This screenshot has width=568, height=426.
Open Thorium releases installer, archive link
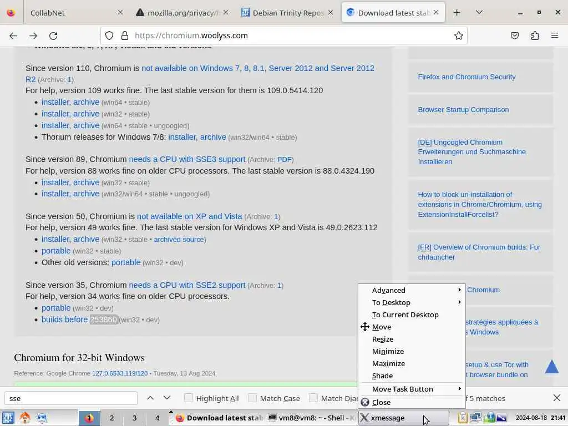point(197,137)
